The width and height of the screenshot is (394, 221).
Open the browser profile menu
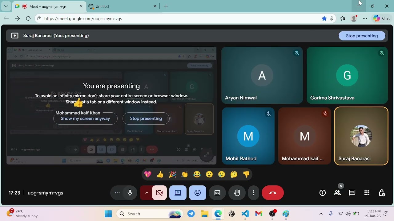[x=354, y=18]
